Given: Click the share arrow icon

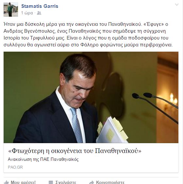Looking at the screenshot, I should [x=91, y=182].
